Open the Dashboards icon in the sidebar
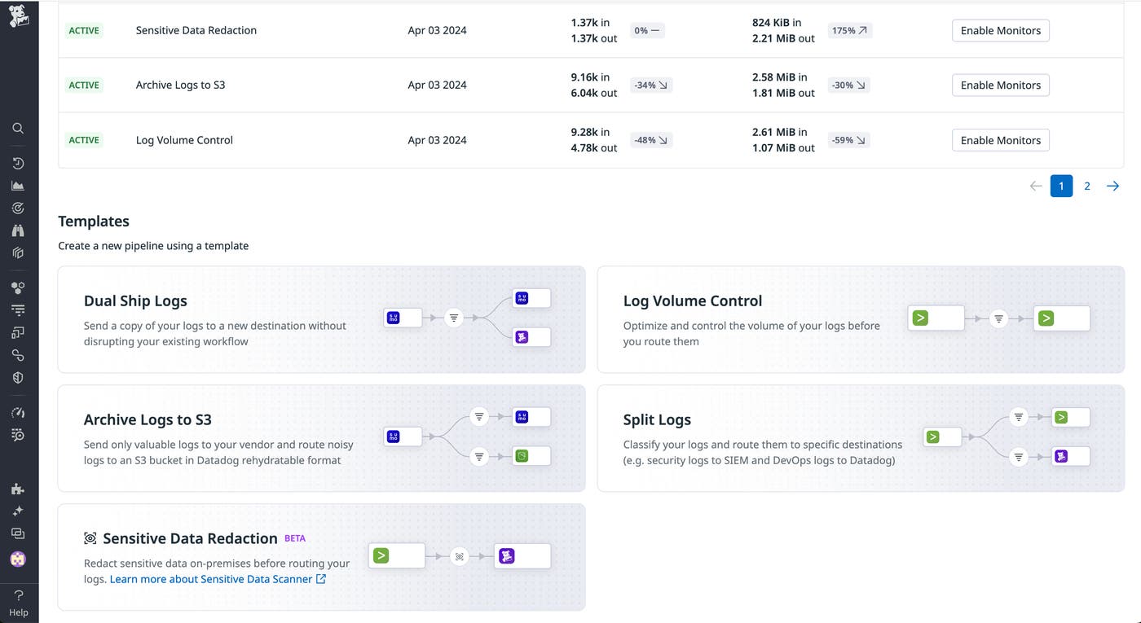Screen dimensions: 1141x623 18,185
